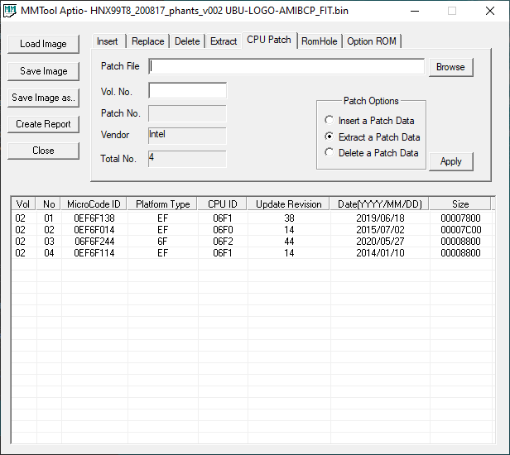This screenshot has width=510, height=455.
Task: Click the Patch No. field
Action: [x=187, y=113]
